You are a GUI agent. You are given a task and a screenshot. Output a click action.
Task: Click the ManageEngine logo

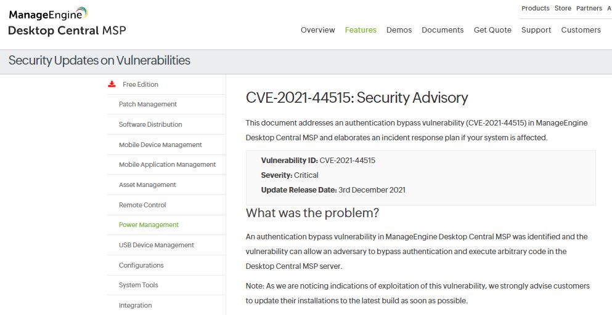point(48,14)
